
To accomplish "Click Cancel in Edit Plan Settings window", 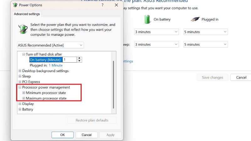I will tap(241, 77).
